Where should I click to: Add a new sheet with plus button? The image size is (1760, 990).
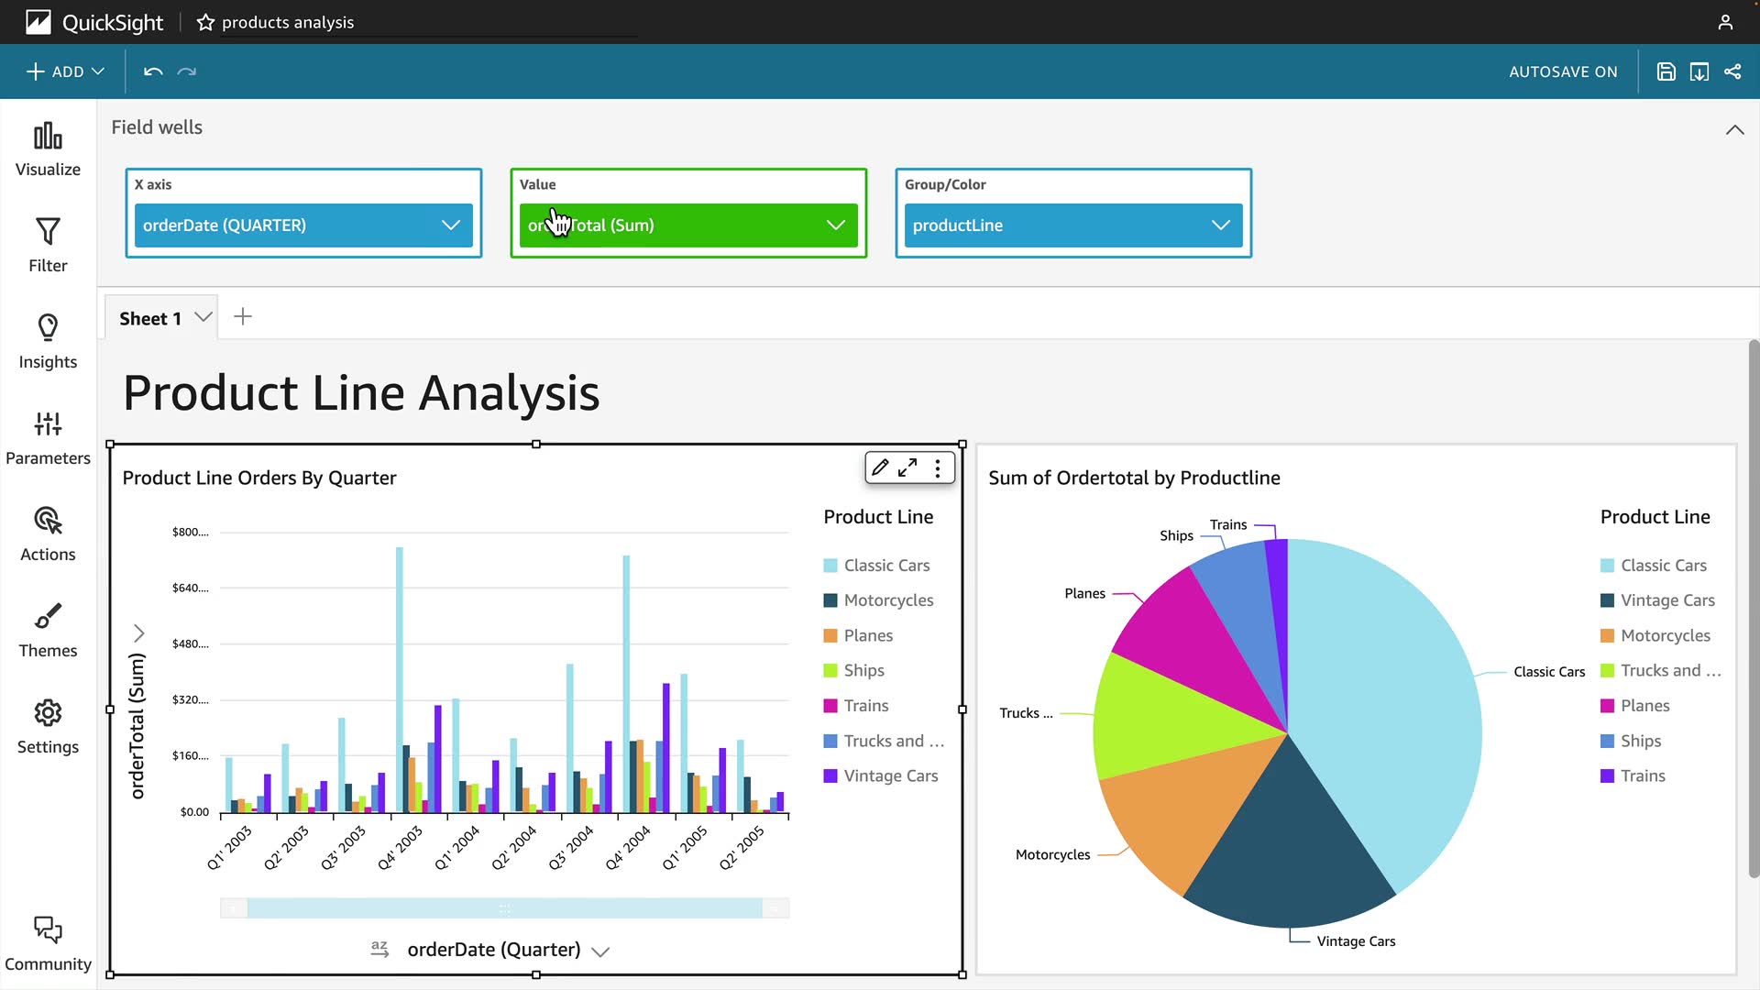(243, 317)
